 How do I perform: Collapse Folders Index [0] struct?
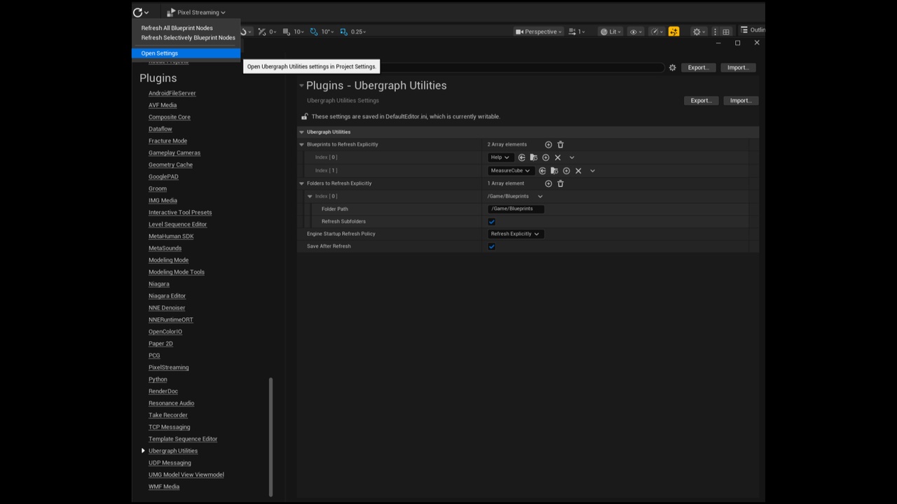(310, 197)
